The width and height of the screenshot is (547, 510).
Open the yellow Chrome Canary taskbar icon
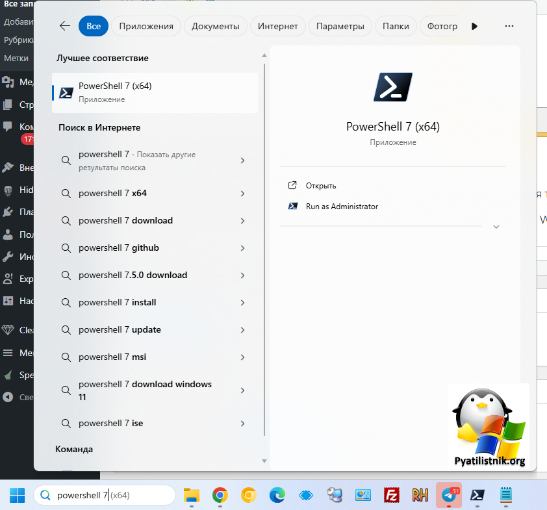249,495
